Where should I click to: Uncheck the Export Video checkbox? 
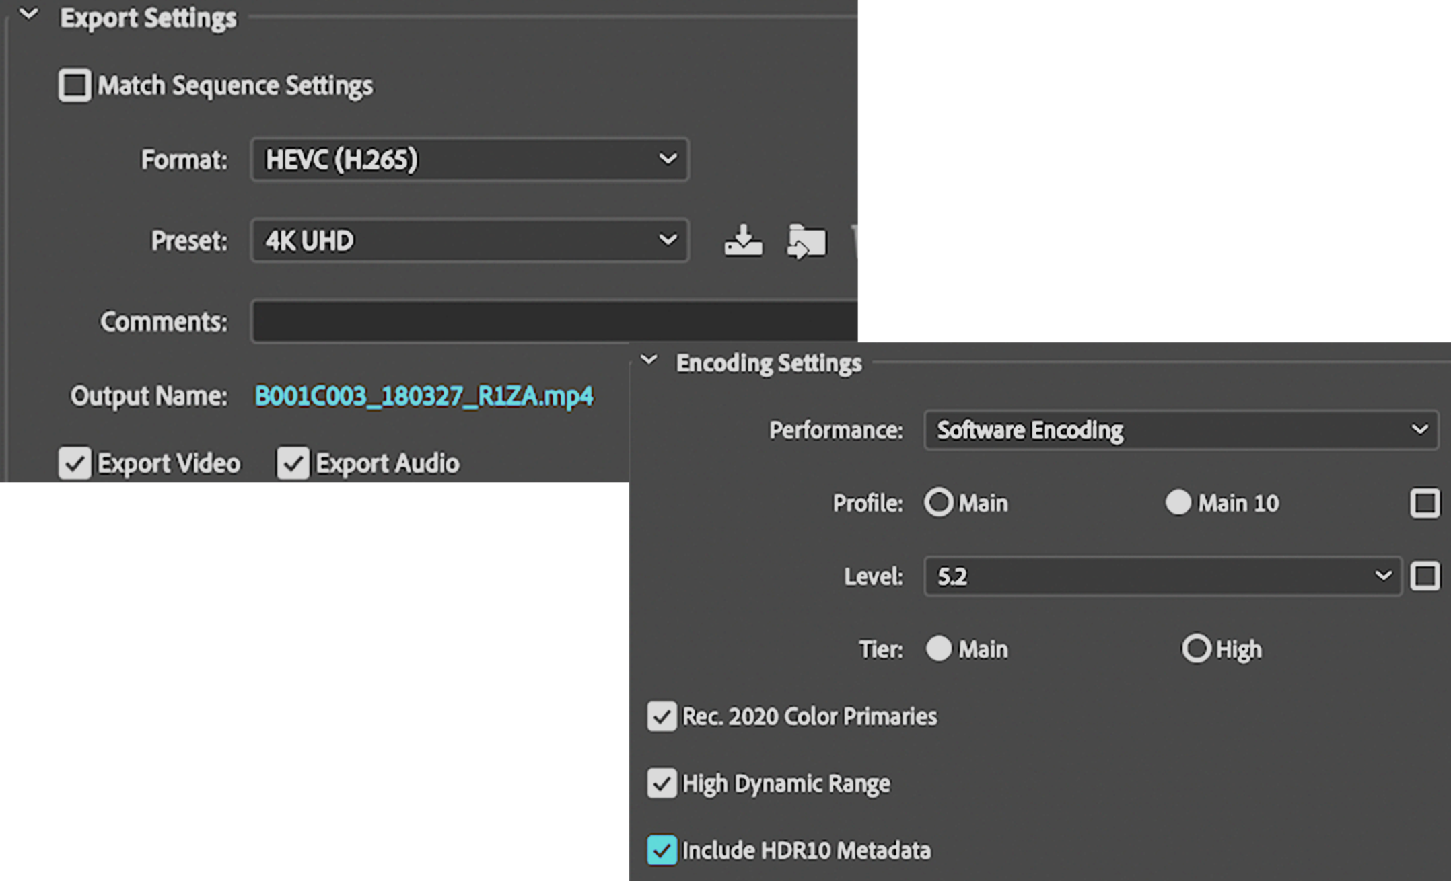[x=74, y=463]
